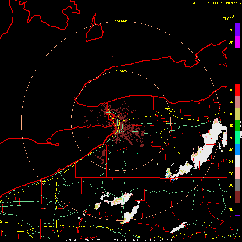This screenshot has width=242, height=242.
Task: Click the [CLAS] legend header
Action: 227,19
